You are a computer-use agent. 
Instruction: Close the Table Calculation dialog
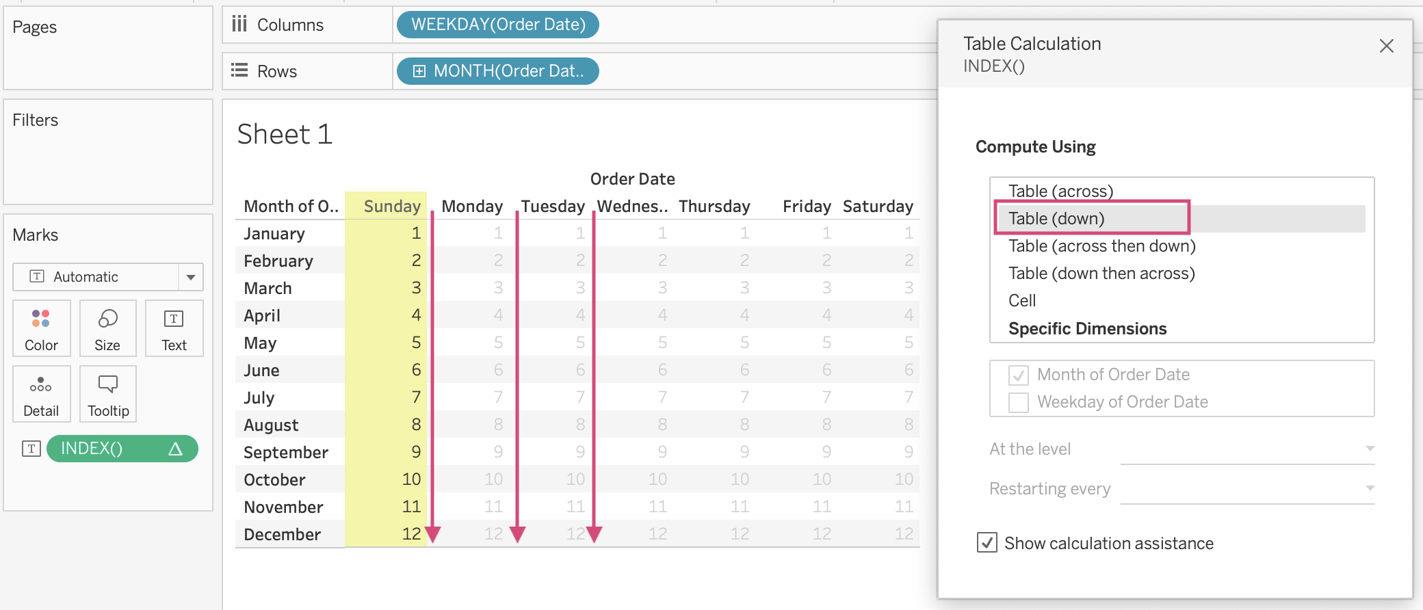1387,46
